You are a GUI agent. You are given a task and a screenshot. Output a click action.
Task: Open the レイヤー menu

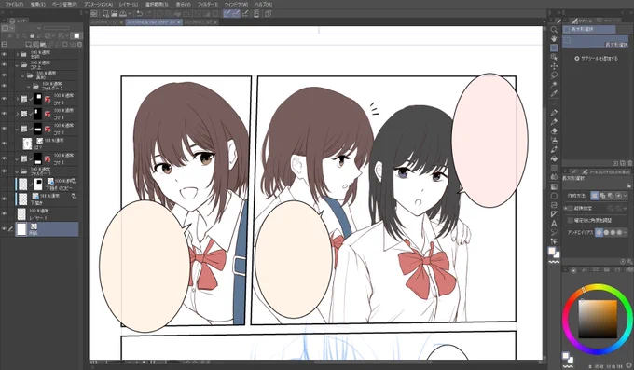129,4
